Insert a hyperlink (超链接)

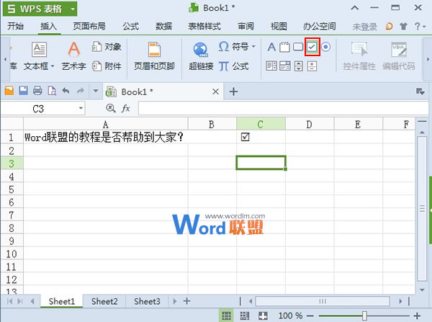(201, 56)
